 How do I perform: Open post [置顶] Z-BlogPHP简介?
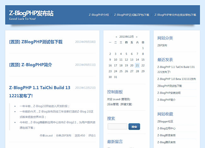(31, 65)
